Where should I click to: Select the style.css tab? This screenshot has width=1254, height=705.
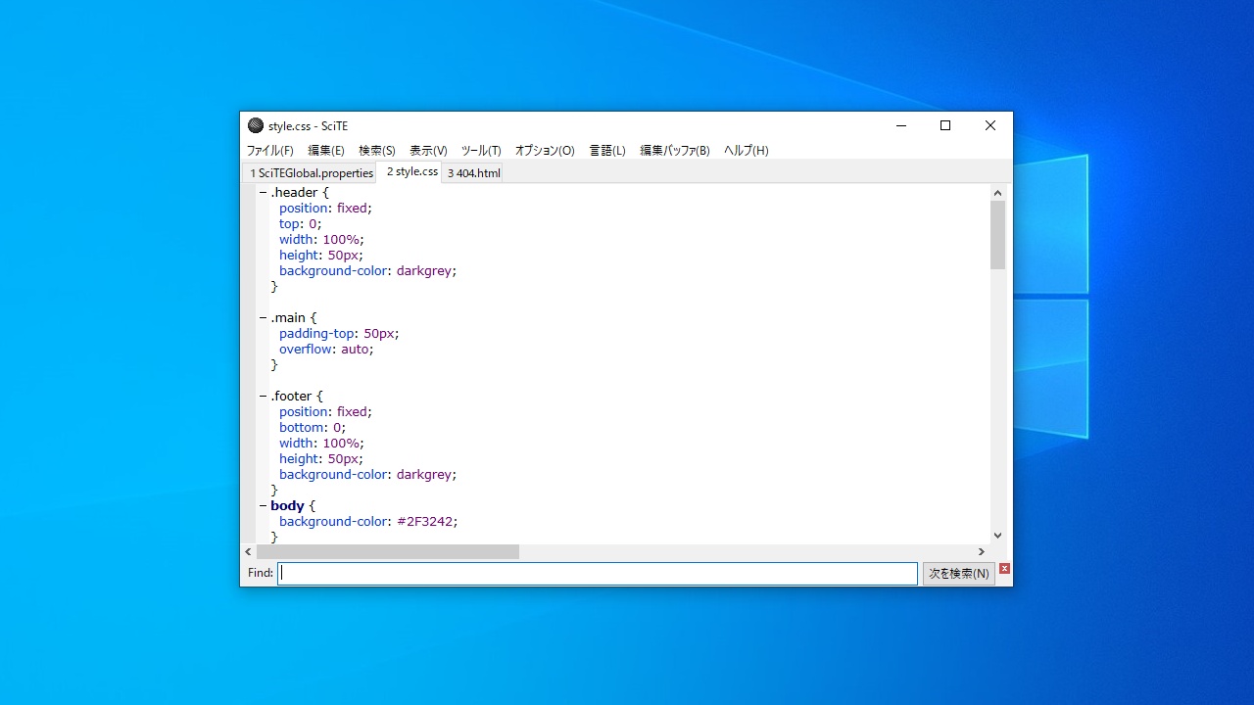(411, 171)
